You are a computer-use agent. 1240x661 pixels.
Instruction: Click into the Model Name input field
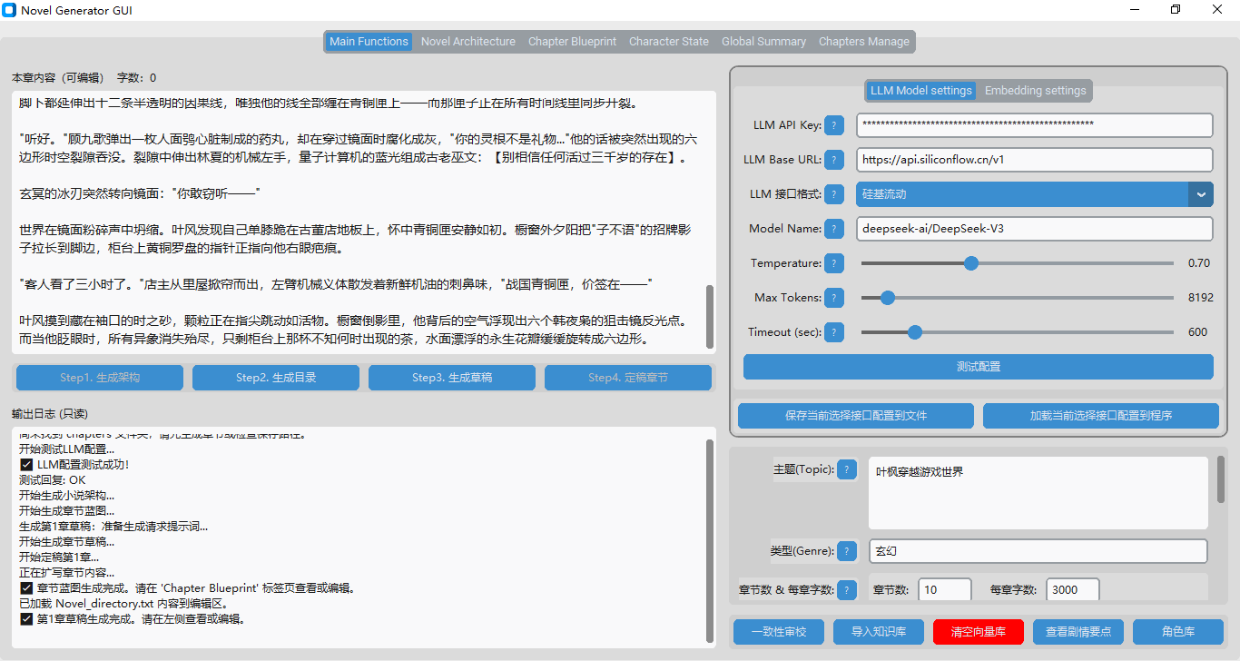coord(1034,229)
